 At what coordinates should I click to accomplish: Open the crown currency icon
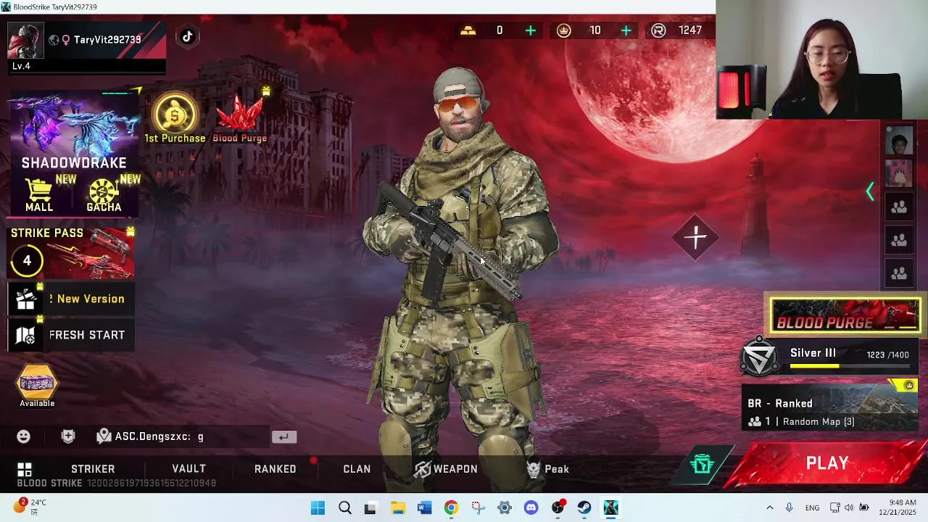[564, 30]
